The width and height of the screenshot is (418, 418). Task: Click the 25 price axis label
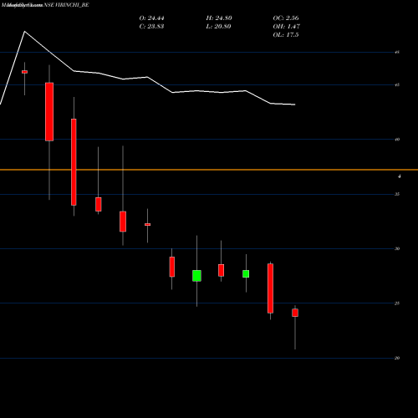(397, 303)
